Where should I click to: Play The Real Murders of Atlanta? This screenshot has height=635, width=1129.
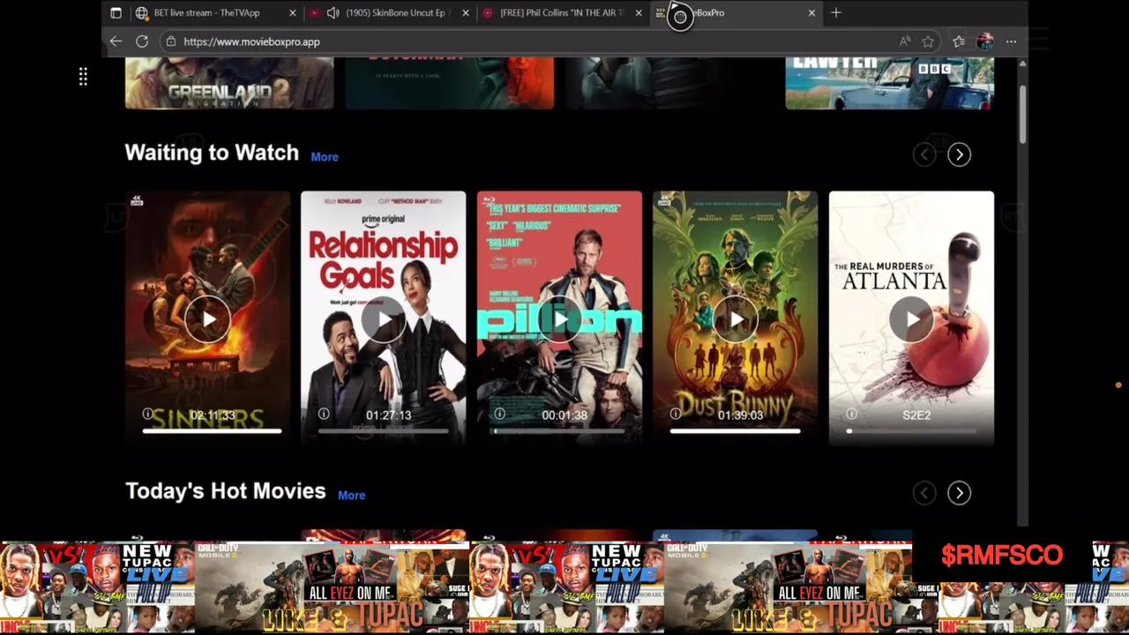click(911, 319)
